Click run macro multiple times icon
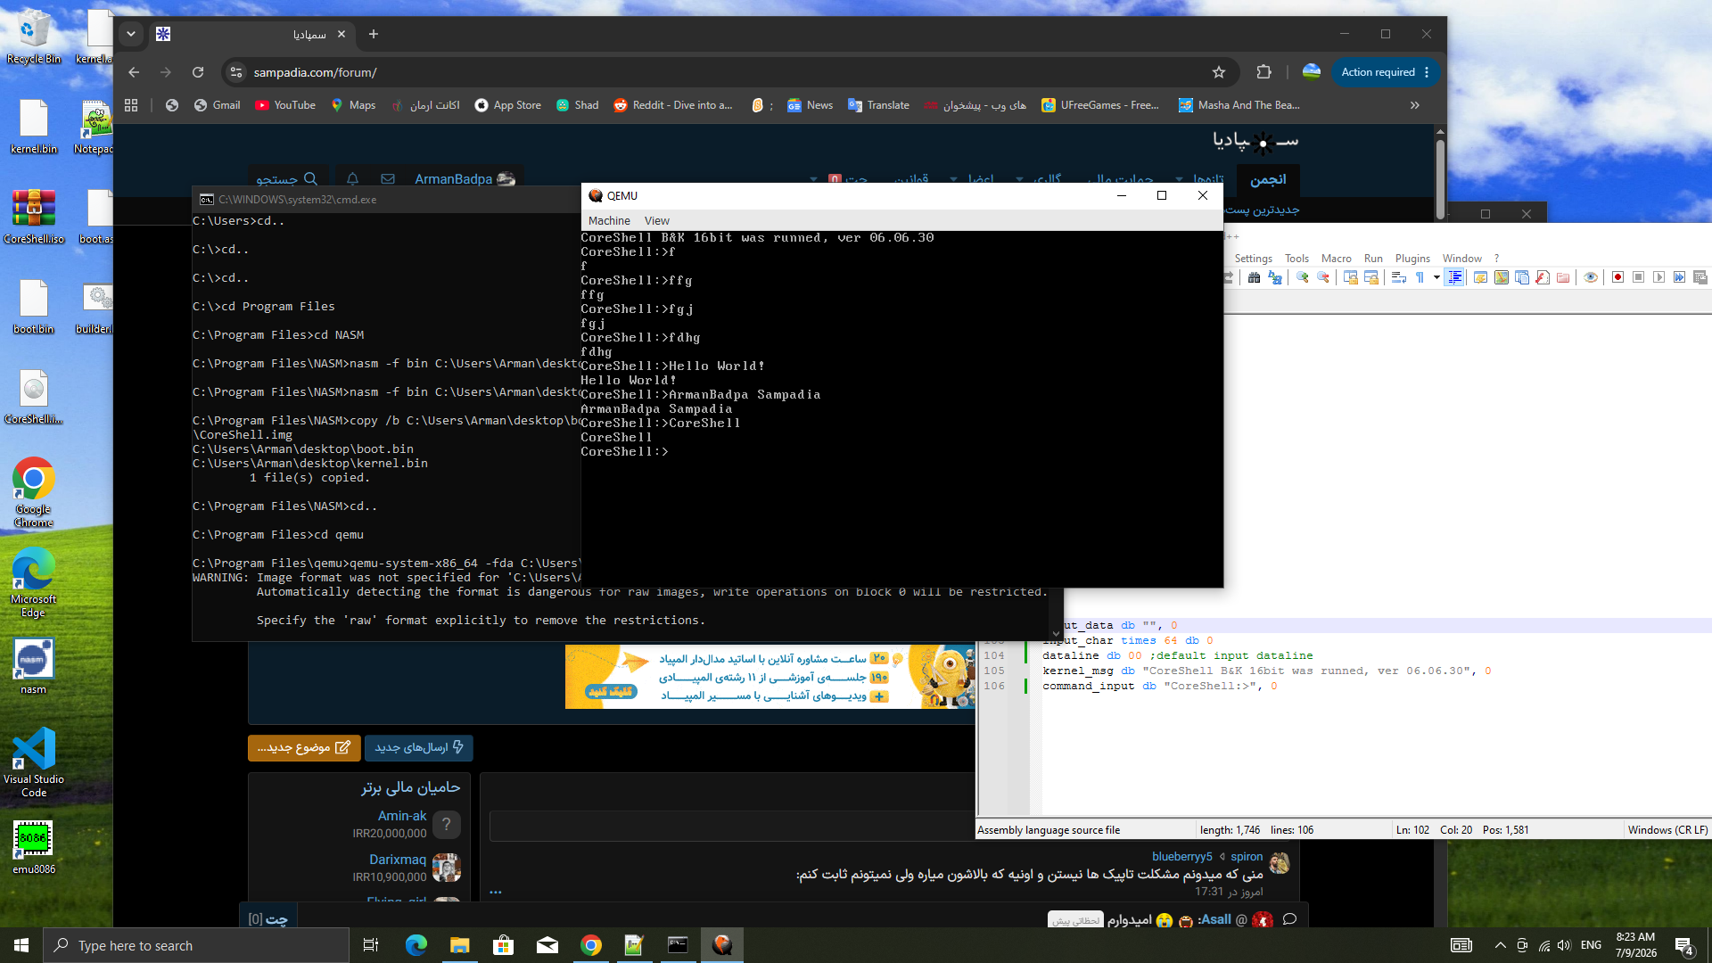This screenshot has height=963, width=1712. (1679, 277)
